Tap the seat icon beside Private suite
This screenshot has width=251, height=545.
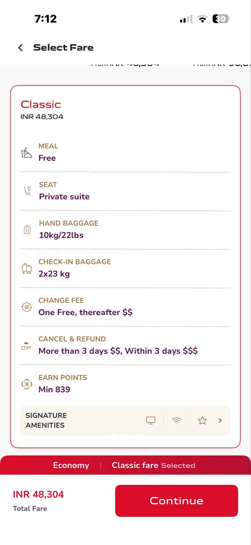click(x=27, y=192)
